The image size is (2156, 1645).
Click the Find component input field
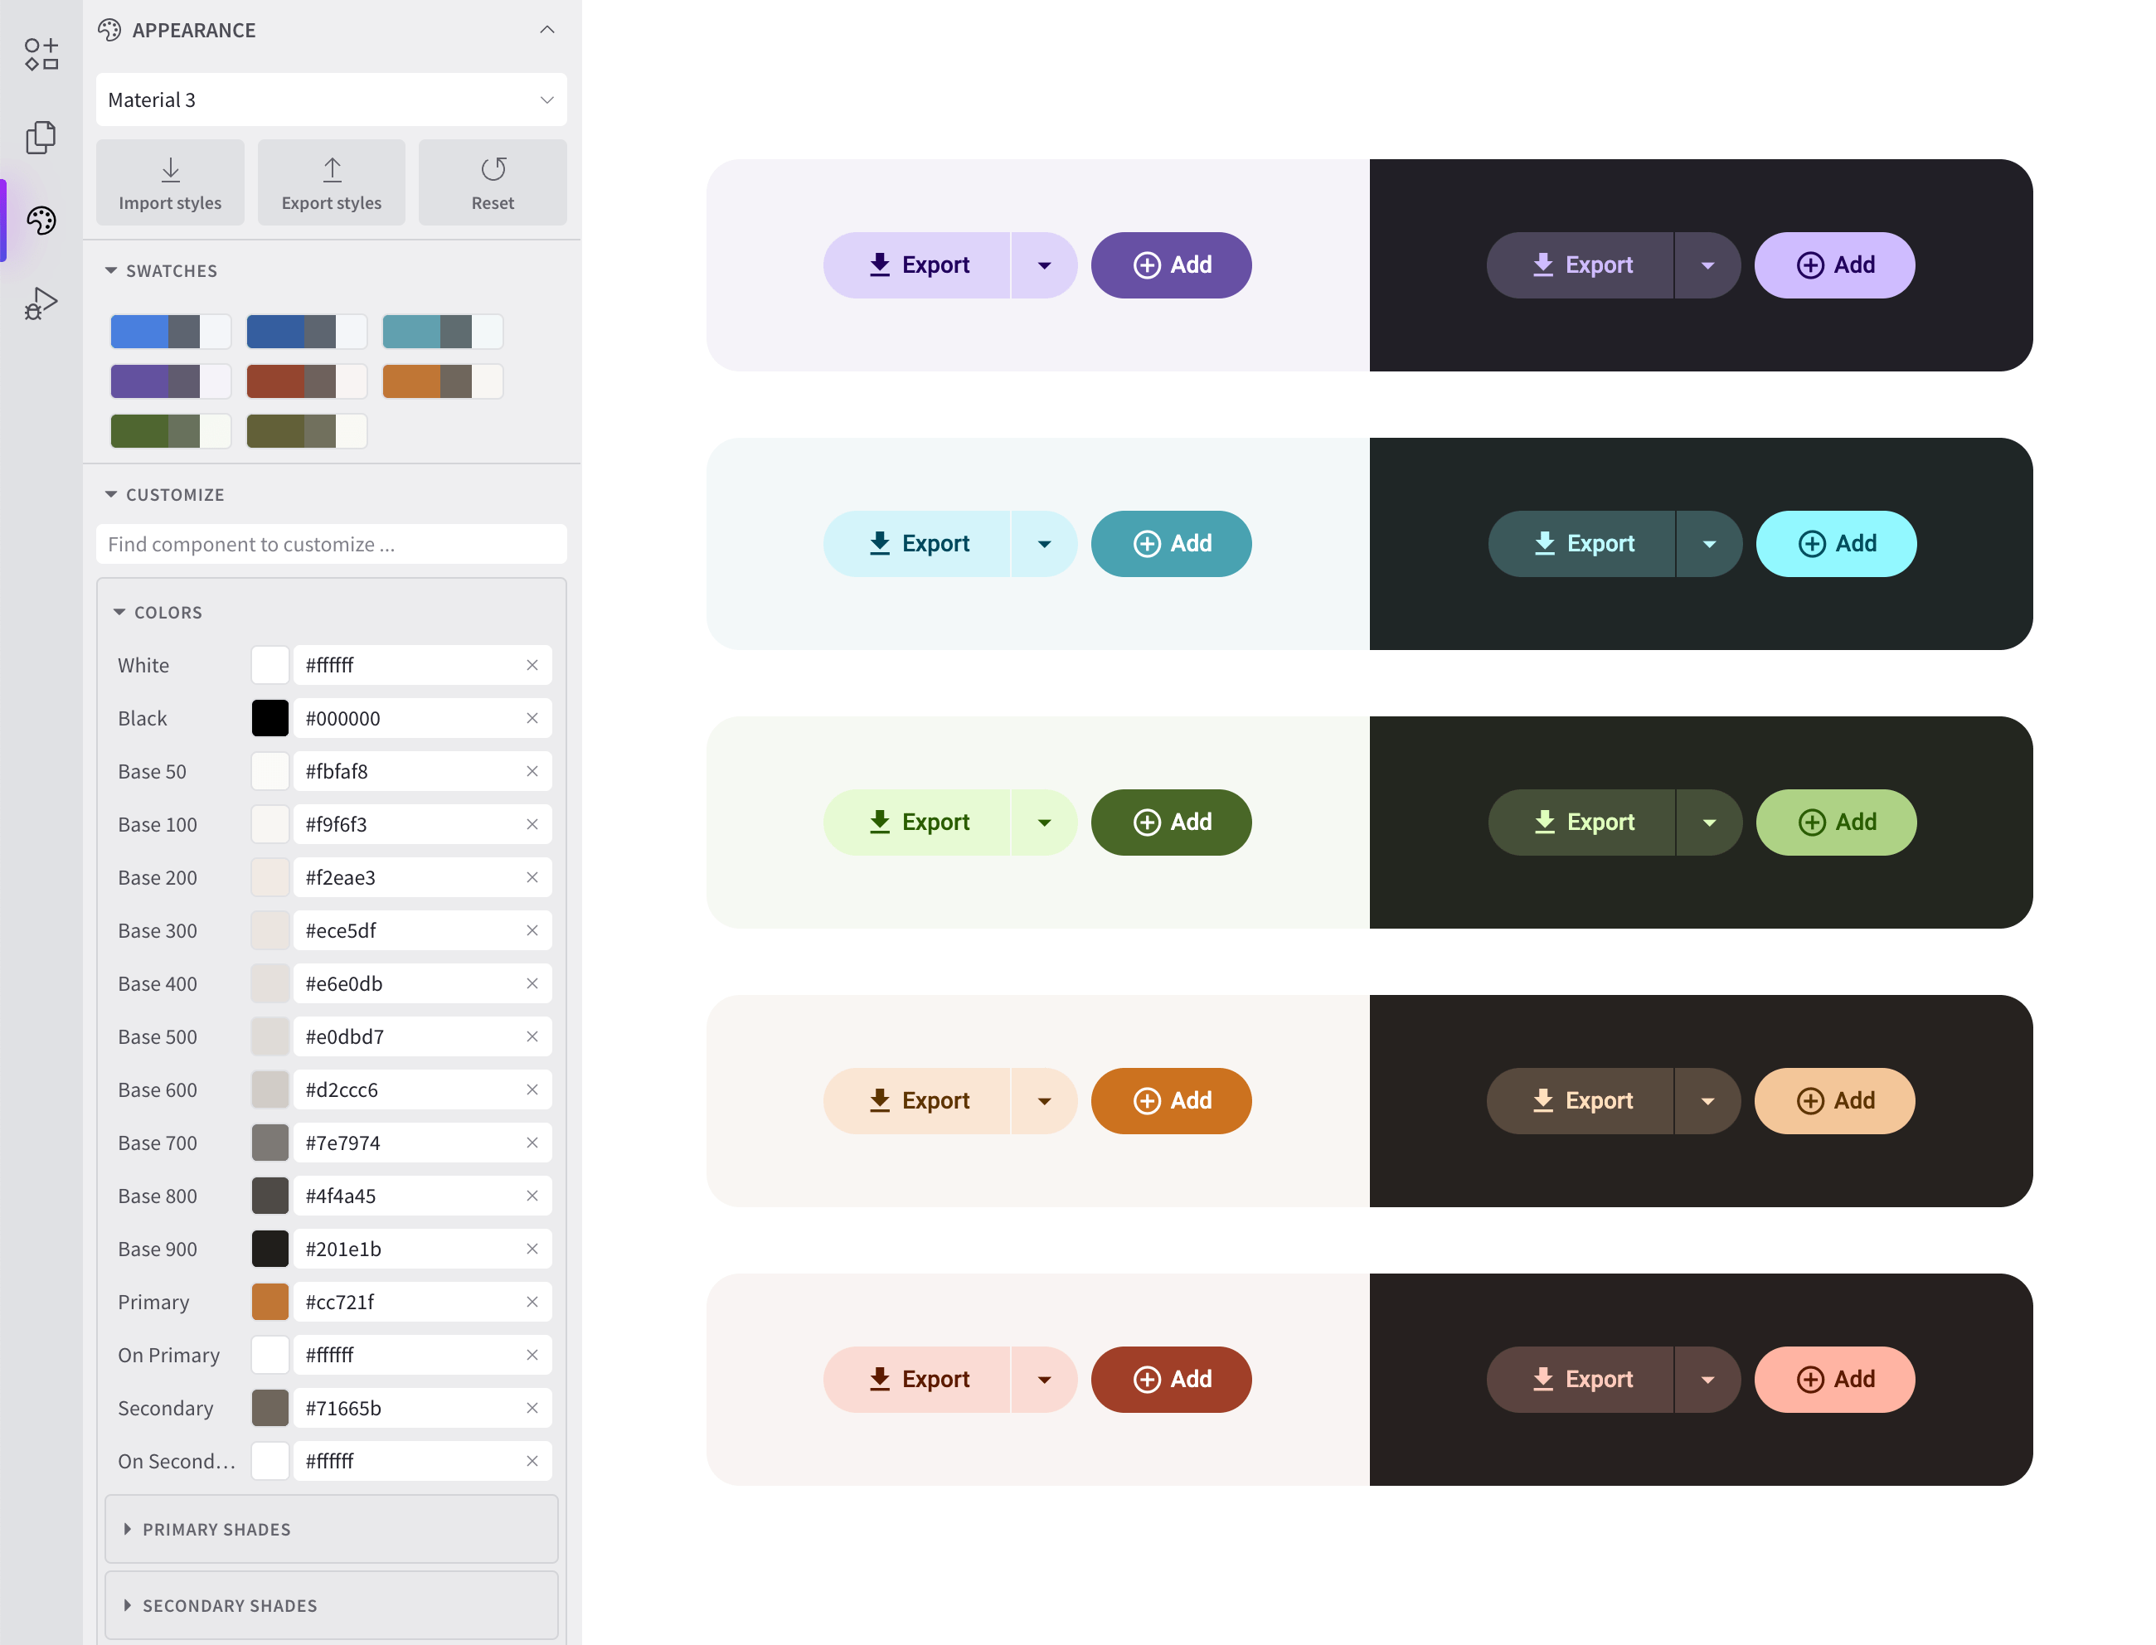click(333, 542)
